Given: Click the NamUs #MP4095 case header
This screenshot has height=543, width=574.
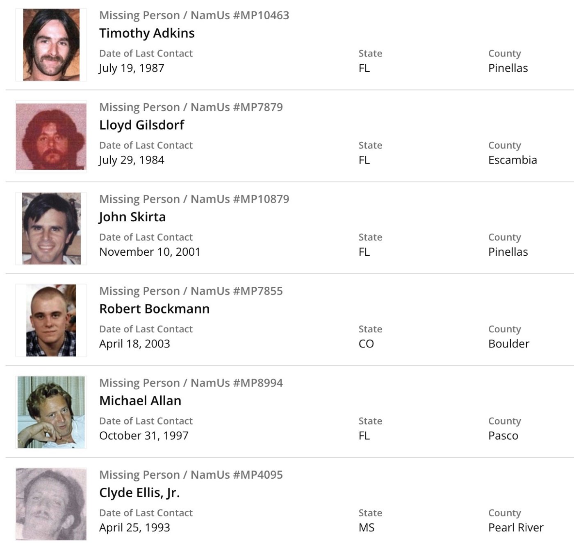Looking at the screenshot, I should 191,474.
